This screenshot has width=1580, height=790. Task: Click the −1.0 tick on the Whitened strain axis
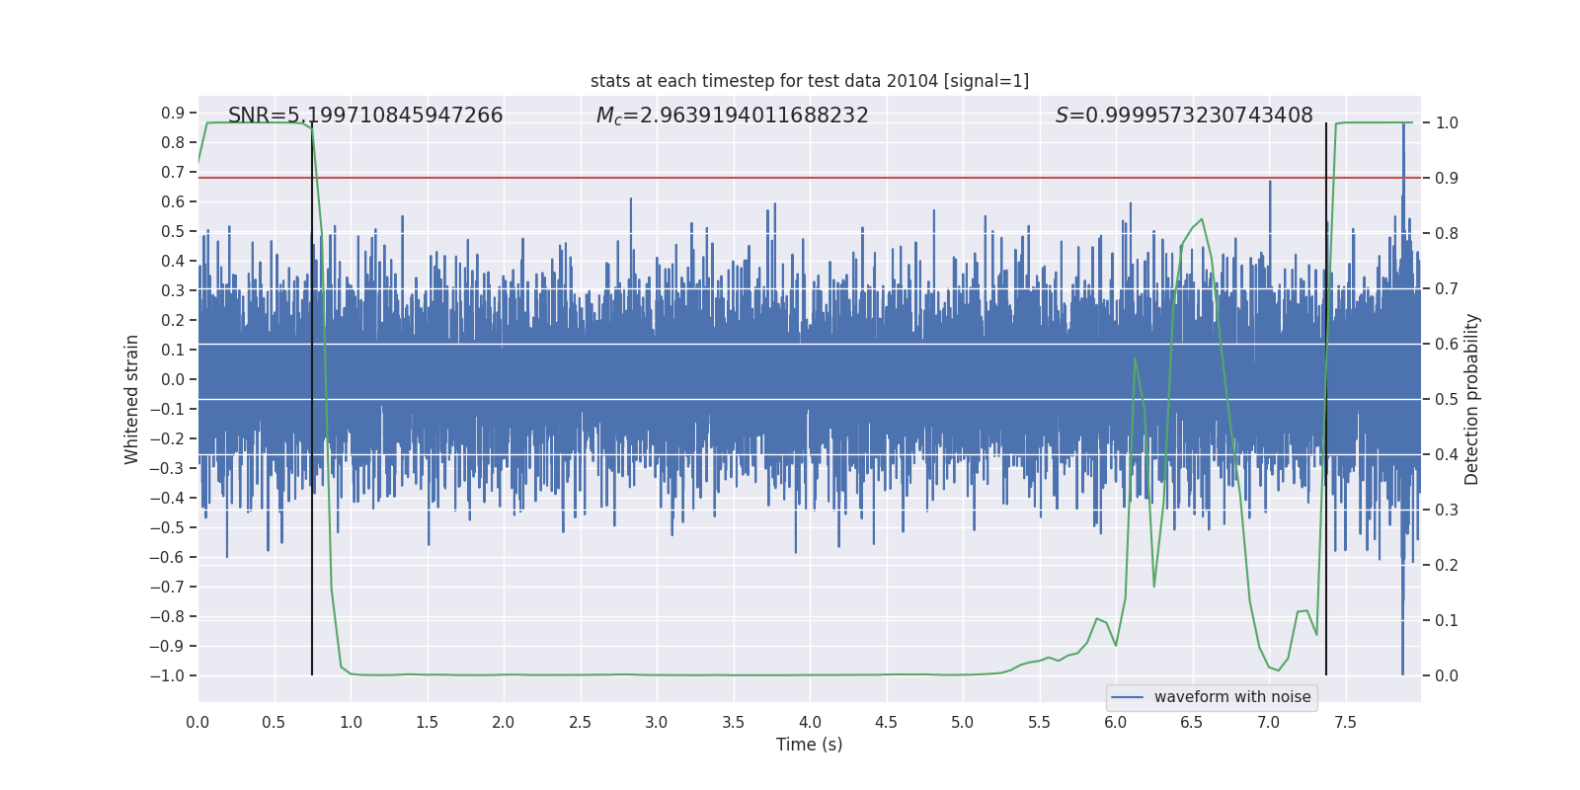[x=167, y=676]
